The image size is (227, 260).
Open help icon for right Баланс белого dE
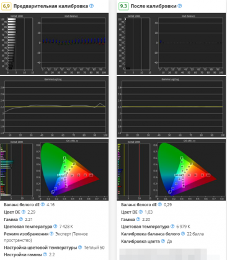(x=160, y=205)
